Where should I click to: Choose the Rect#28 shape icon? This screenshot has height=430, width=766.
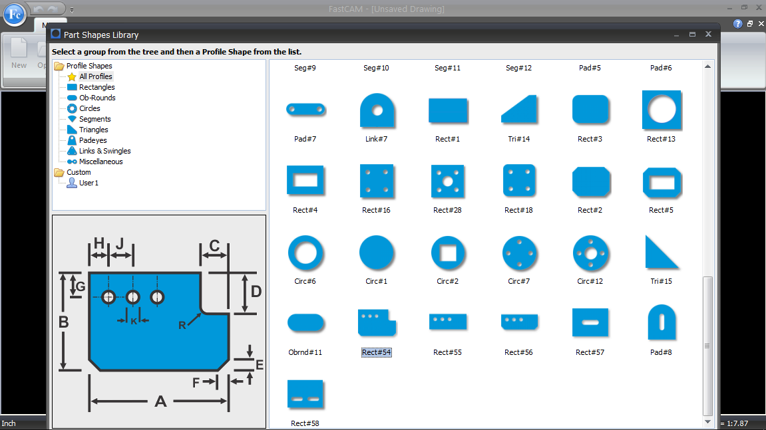point(448,181)
